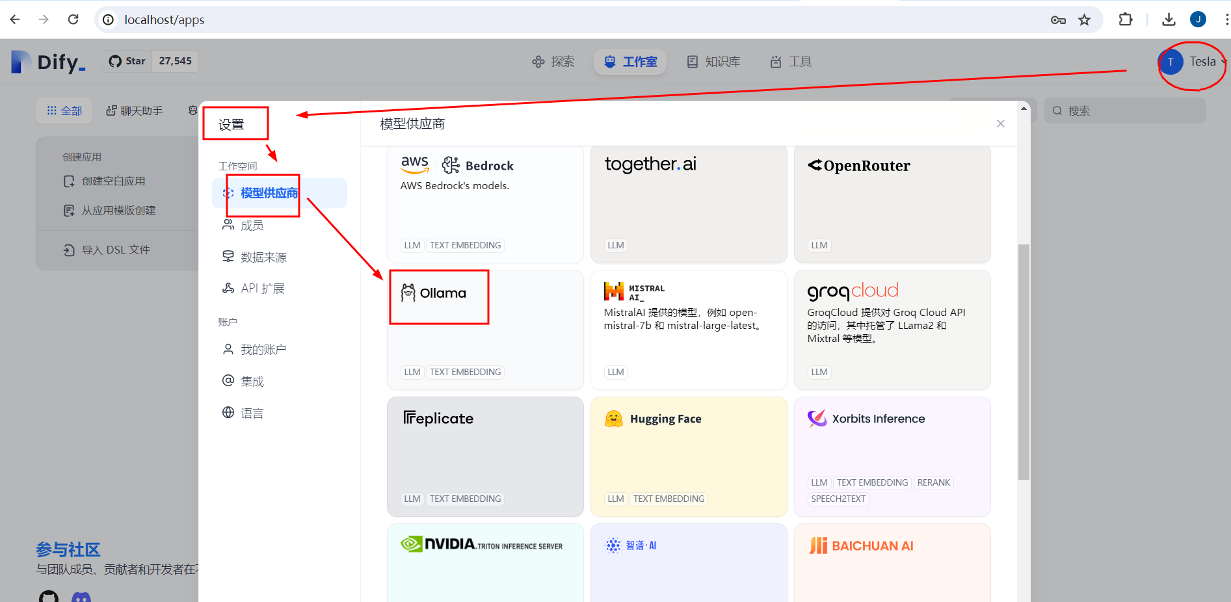Open saved passwords key icon
The width and height of the screenshot is (1231, 602).
[1058, 20]
